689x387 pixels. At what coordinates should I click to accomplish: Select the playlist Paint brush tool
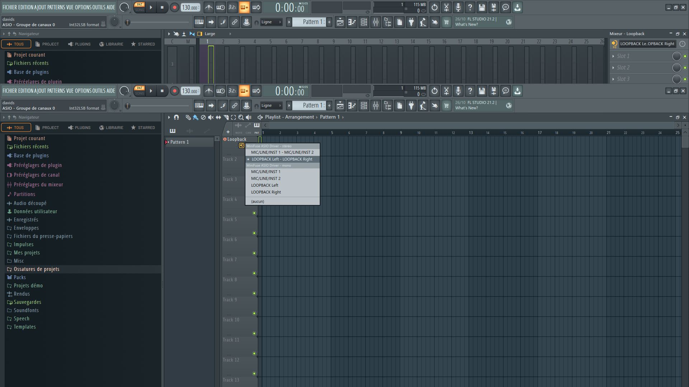click(x=196, y=117)
